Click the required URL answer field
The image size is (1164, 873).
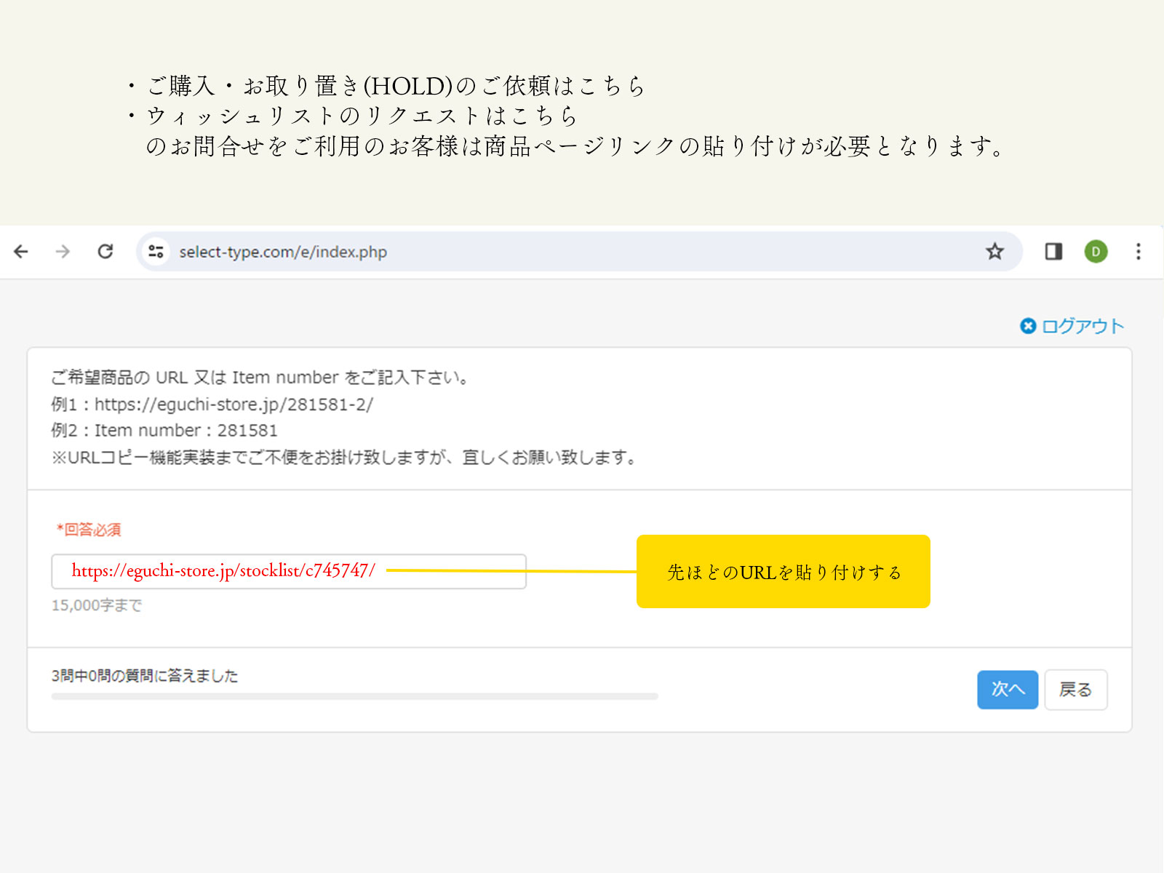(x=288, y=571)
